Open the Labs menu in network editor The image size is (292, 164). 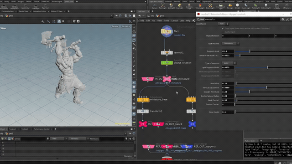tap(182, 20)
